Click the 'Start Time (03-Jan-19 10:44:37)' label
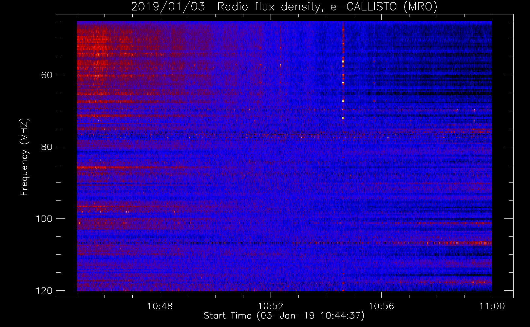 (284, 316)
